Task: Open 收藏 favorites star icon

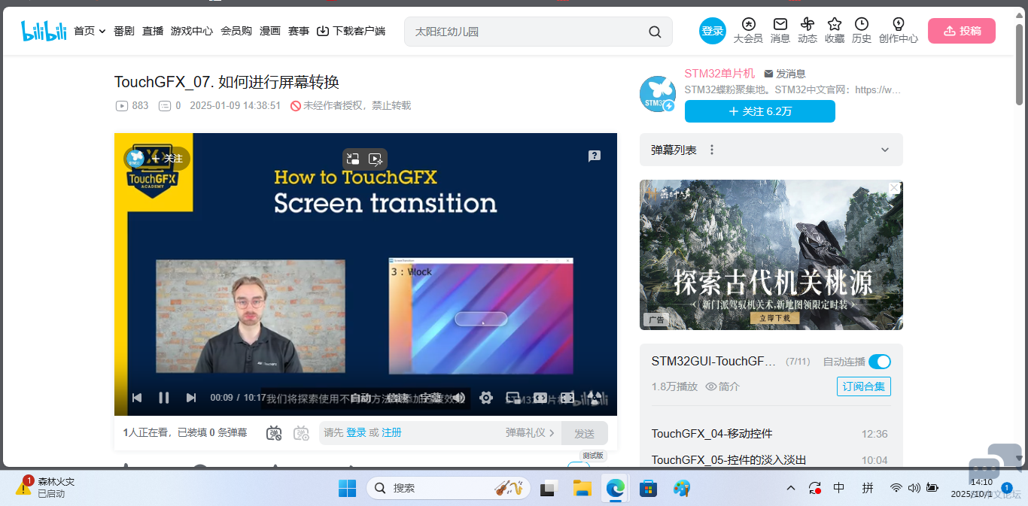Action: [x=834, y=30]
